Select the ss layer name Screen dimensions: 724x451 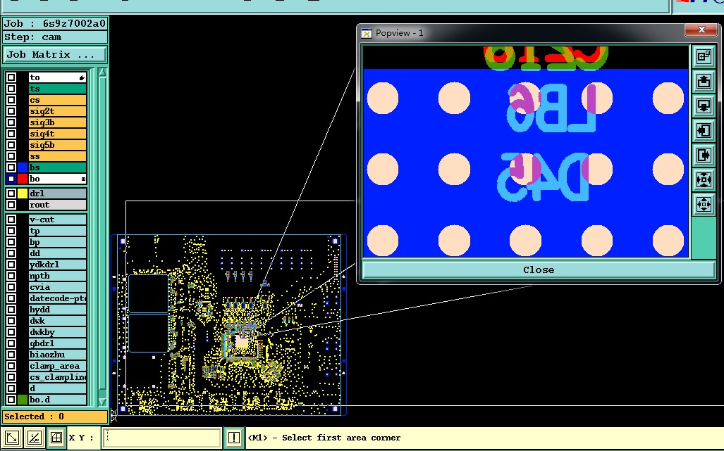pyautogui.click(x=57, y=156)
